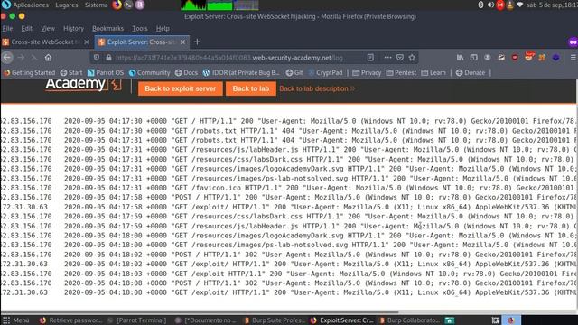Screen dimensions: 578x325
Task: Click the tracking protection shield icon
Action: pos(97,58)
